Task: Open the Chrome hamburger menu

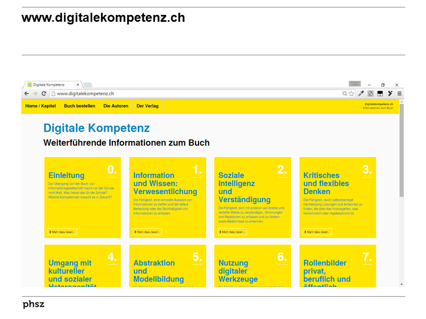Action: pos(399,93)
